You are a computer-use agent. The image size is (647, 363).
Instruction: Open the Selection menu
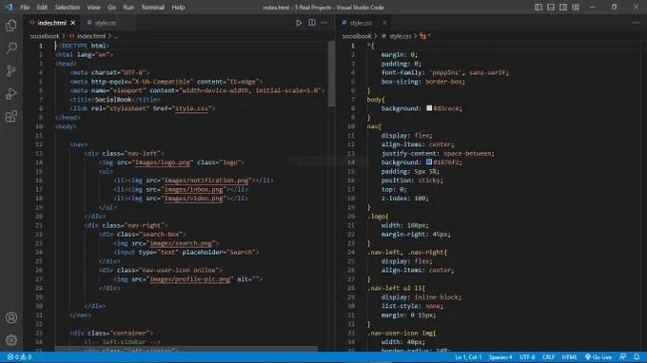click(68, 7)
